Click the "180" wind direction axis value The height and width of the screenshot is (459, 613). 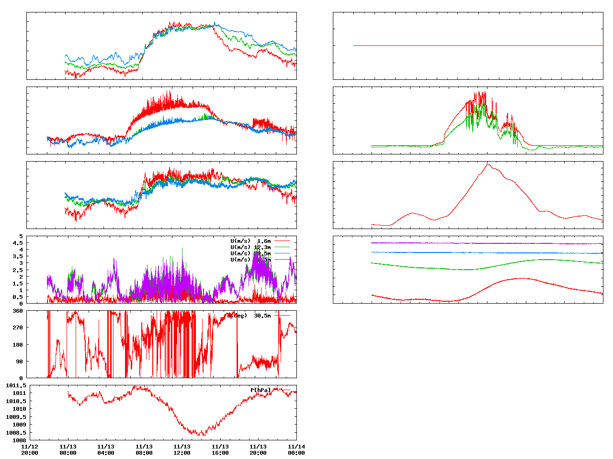coord(18,345)
